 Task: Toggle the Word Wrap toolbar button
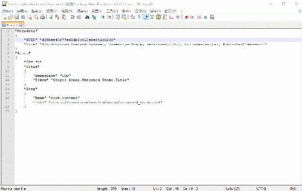tap(133, 17)
